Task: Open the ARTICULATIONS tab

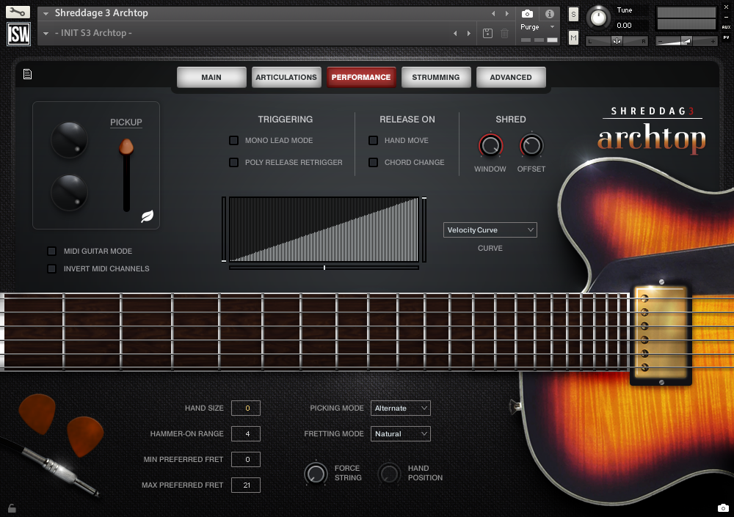Action: click(286, 76)
